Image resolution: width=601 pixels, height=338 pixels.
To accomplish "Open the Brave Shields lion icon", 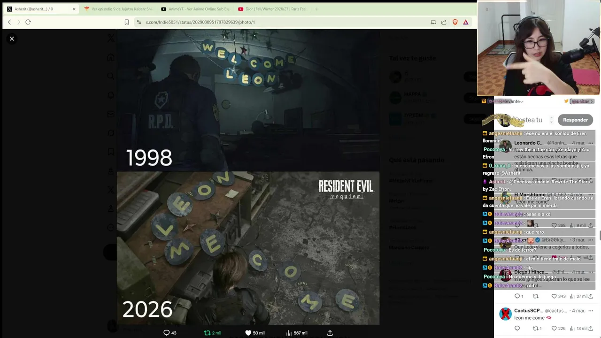I will tap(455, 22).
